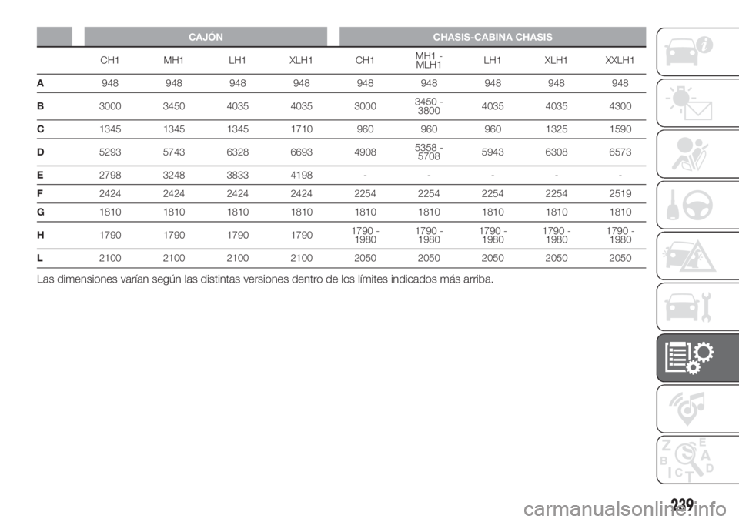Select the value 3248 in row E

click(x=174, y=175)
